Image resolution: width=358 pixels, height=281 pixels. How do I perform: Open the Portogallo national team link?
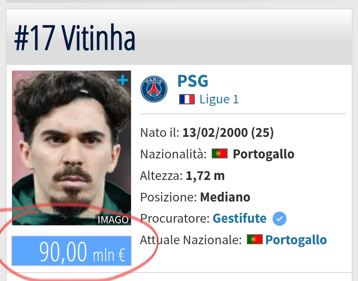(296, 240)
